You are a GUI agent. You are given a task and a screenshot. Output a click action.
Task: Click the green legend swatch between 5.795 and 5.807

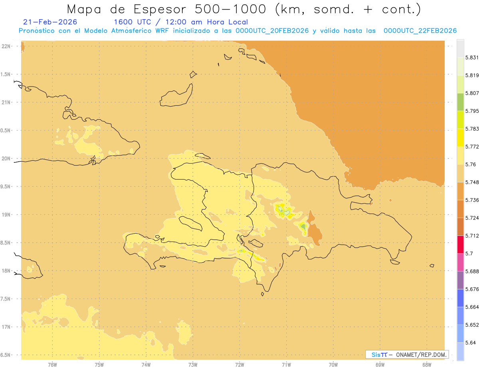pyautogui.click(x=460, y=102)
